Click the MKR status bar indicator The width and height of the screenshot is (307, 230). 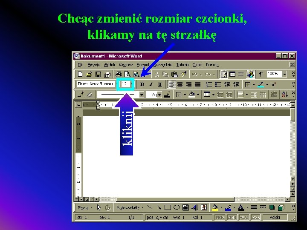point(220,217)
